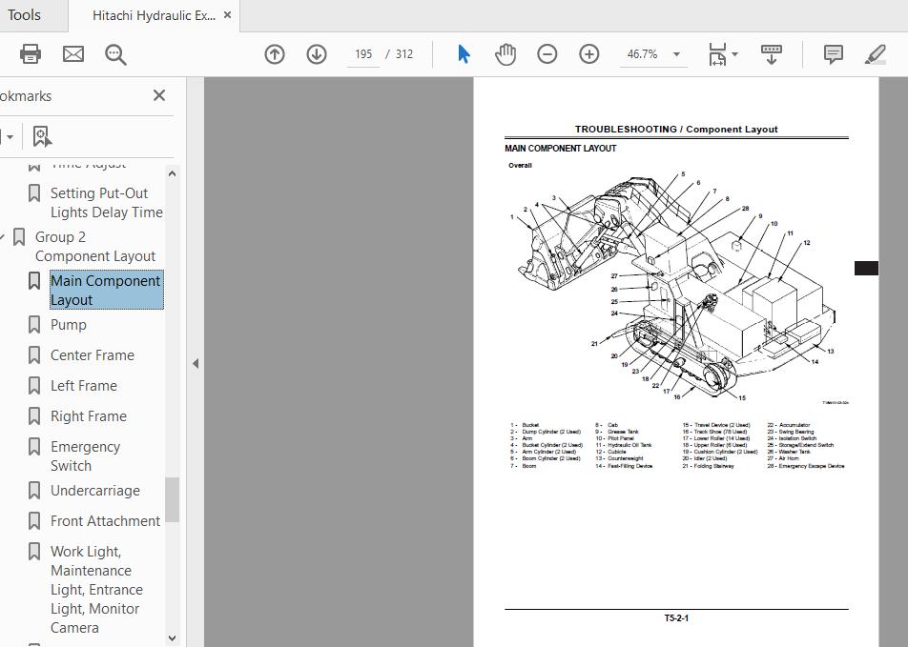Viewport: 908px width, 647px height.
Task: Select the Marquee Zoom tool icon
Action: (114, 54)
